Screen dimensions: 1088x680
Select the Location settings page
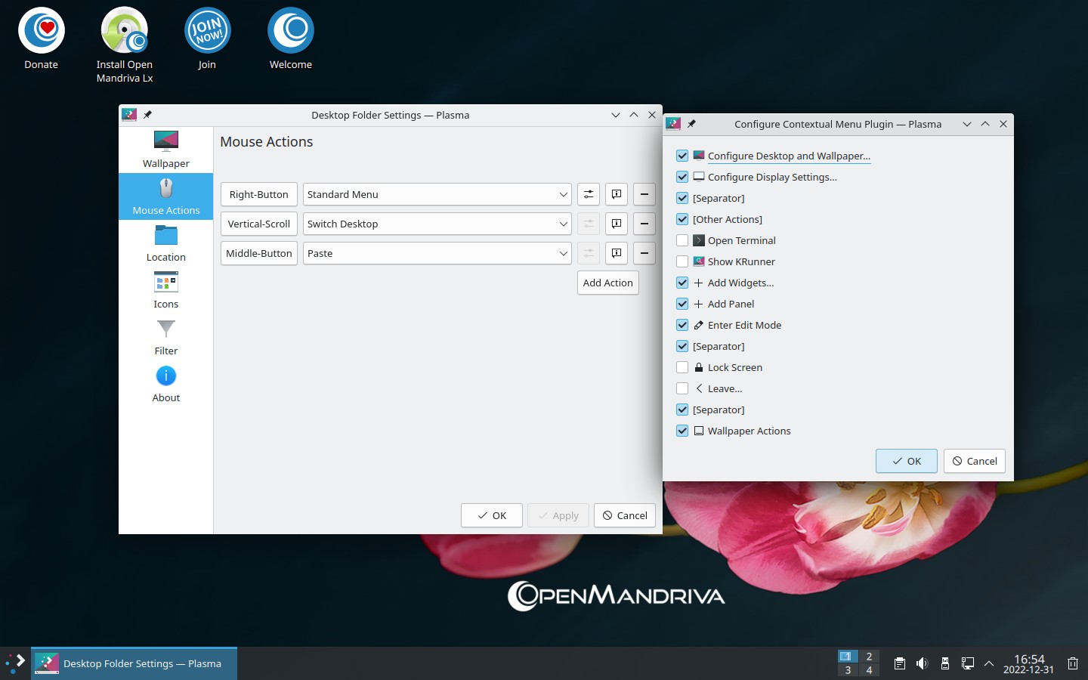point(166,243)
